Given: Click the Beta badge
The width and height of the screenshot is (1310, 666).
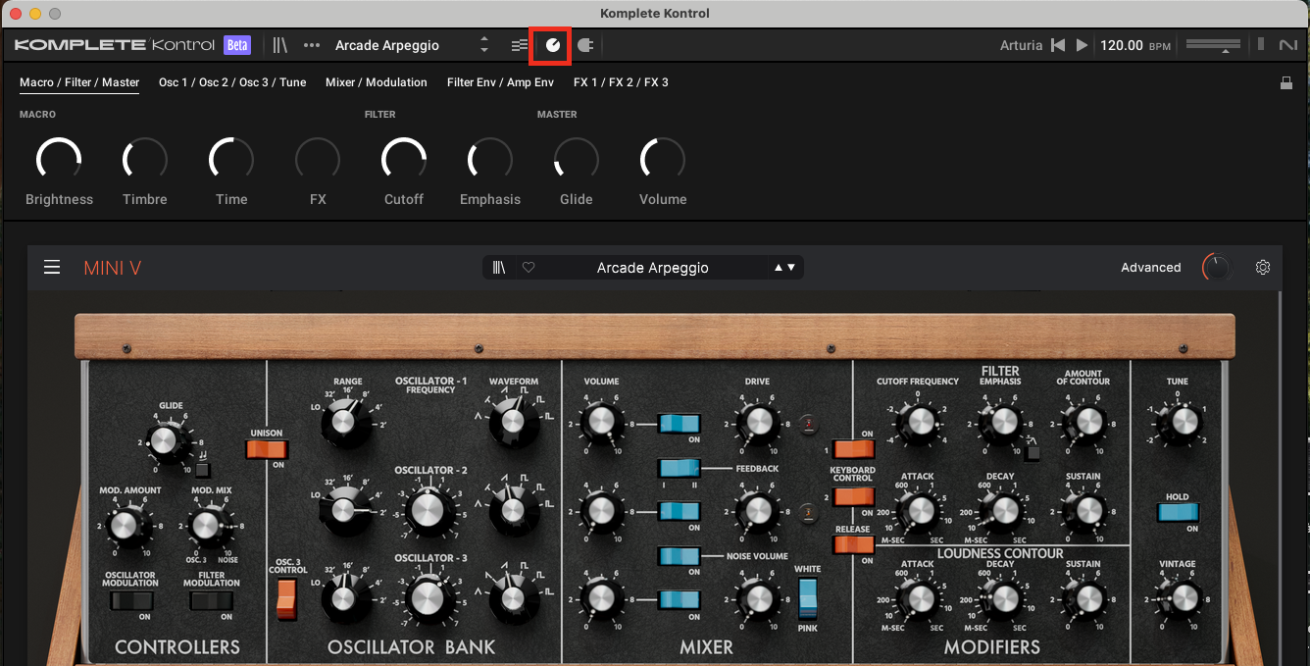Looking at the screenshot, I should point(237,45).
